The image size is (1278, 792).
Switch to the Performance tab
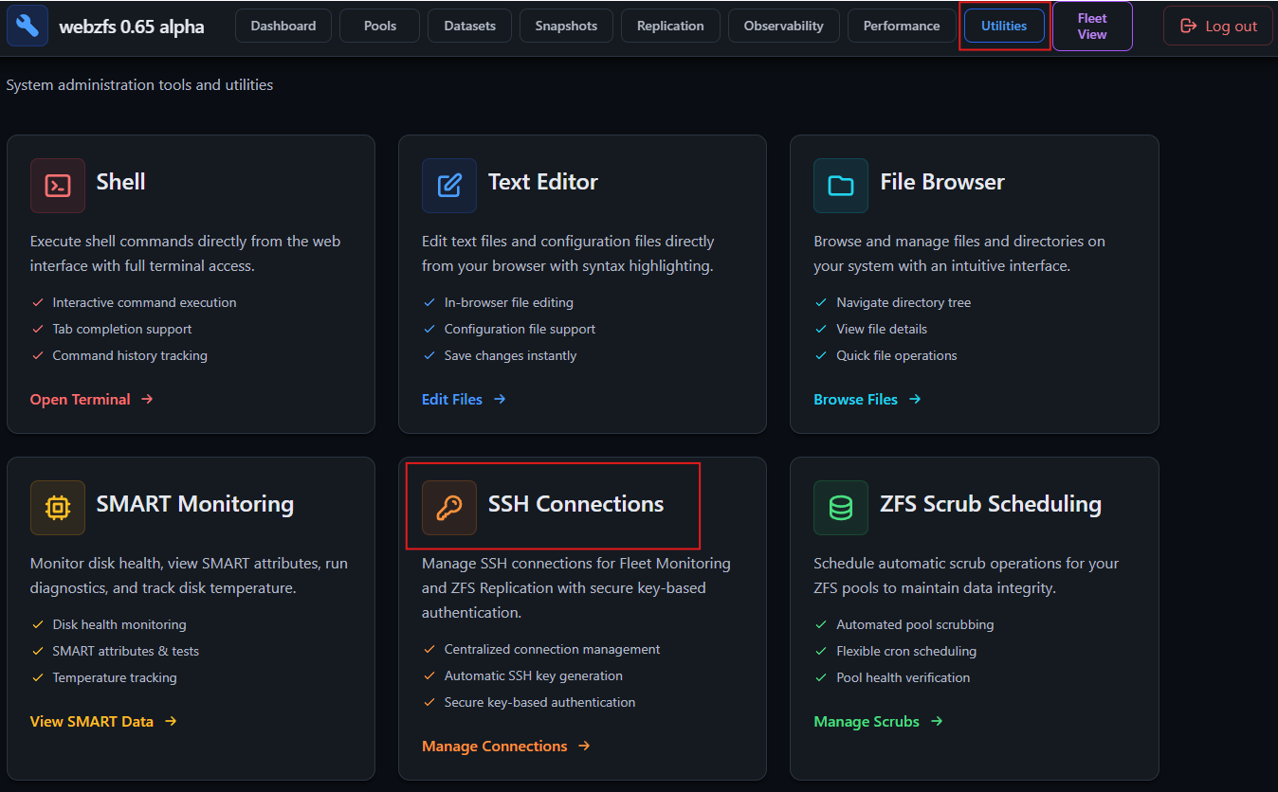(902, 26)
